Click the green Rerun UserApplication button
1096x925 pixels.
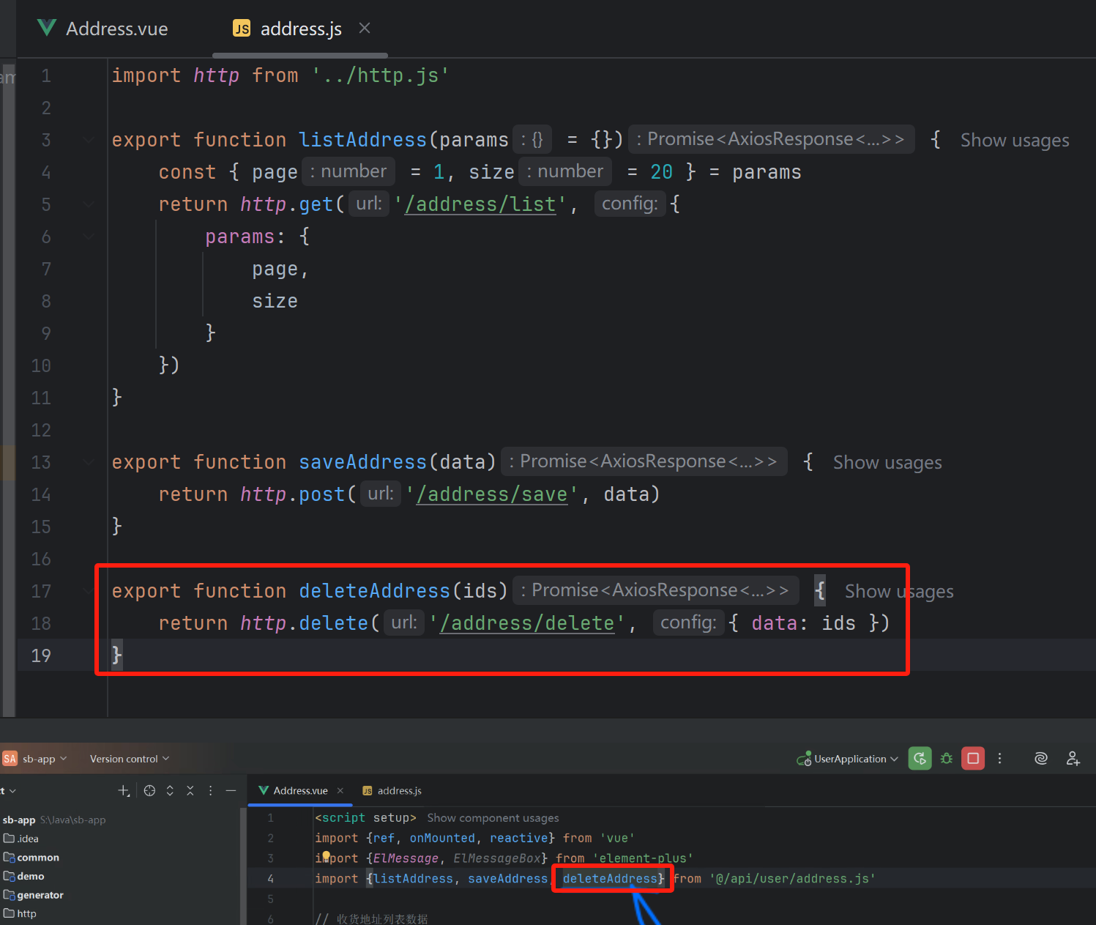coord(920,759)
